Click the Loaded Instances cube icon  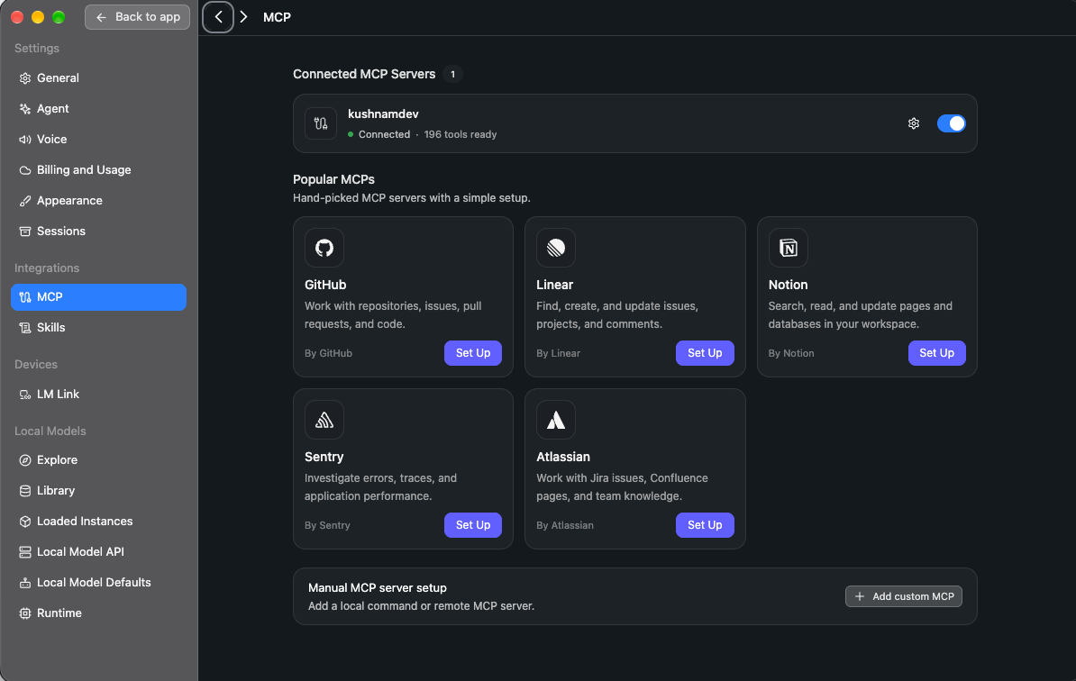point(25,522)
